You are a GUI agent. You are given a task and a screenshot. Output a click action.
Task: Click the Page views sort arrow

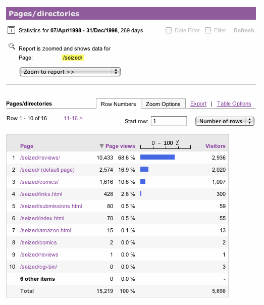click(101, 146)
